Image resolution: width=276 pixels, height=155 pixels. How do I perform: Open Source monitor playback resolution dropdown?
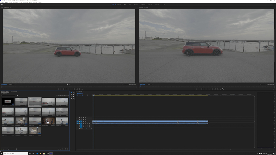tap(124, 84)
